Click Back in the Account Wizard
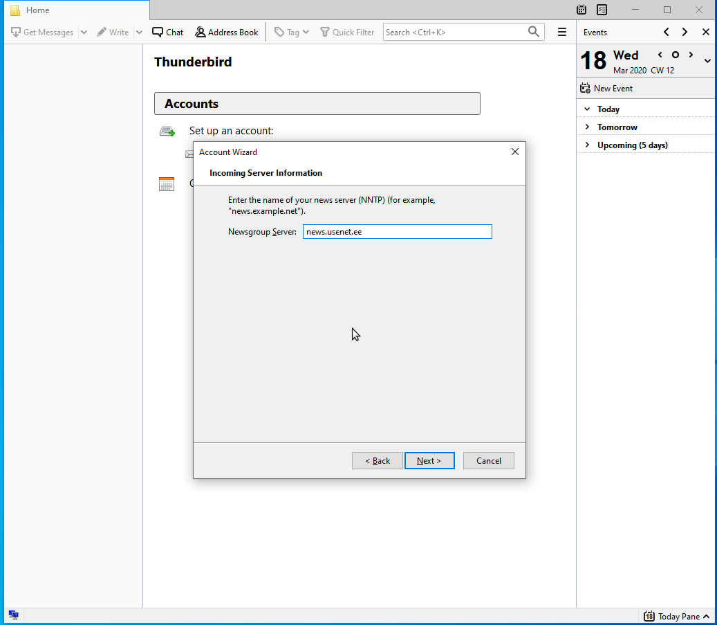 pos(377,461)
